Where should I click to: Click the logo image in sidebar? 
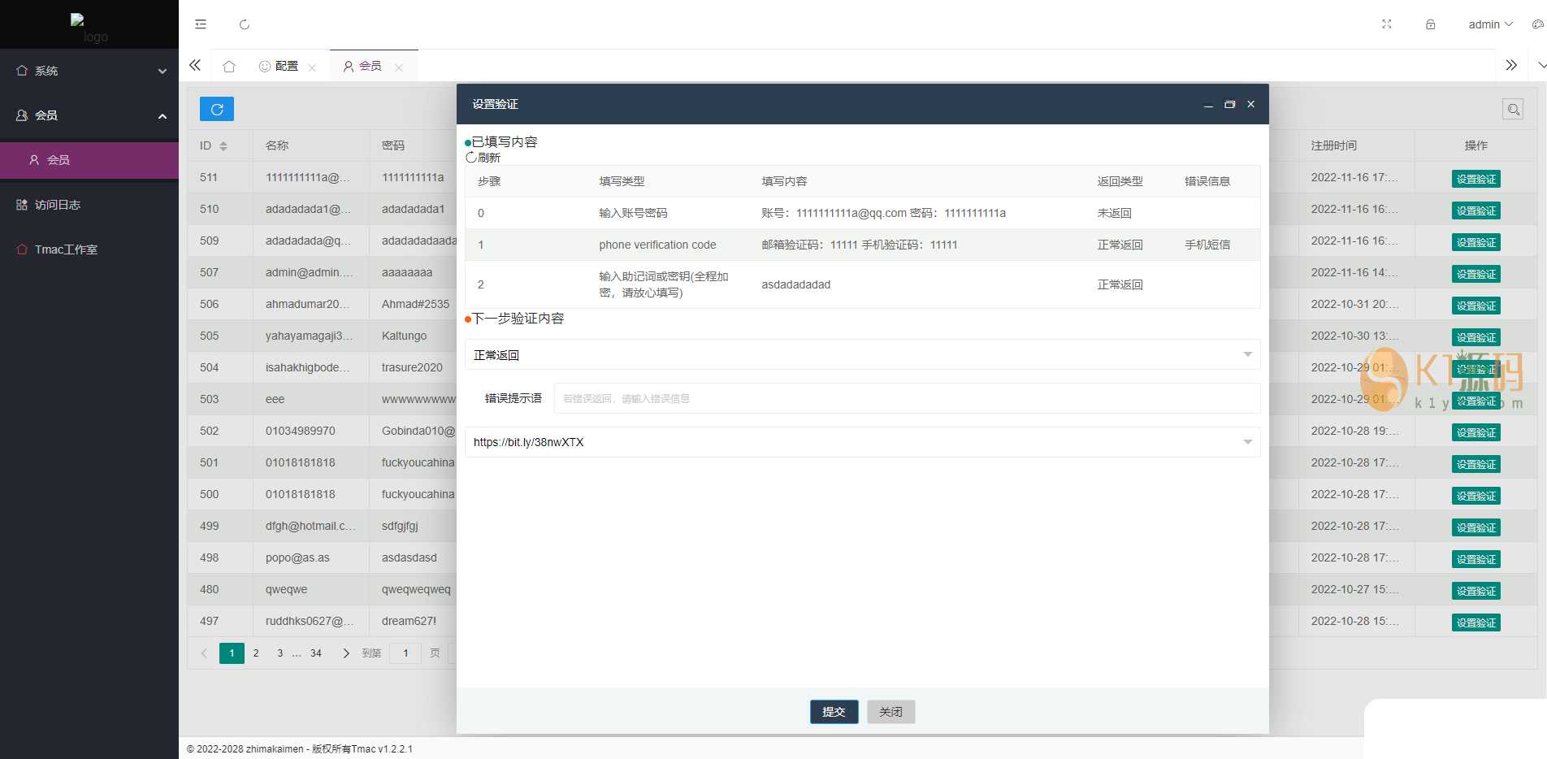(x=89, y=28)
